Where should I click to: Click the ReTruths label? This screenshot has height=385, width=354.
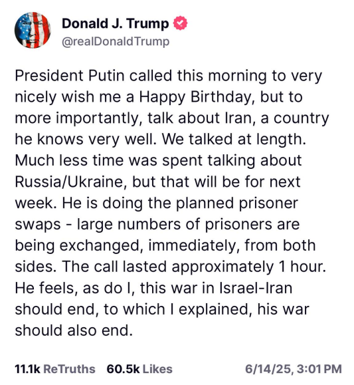coord(69,369)
